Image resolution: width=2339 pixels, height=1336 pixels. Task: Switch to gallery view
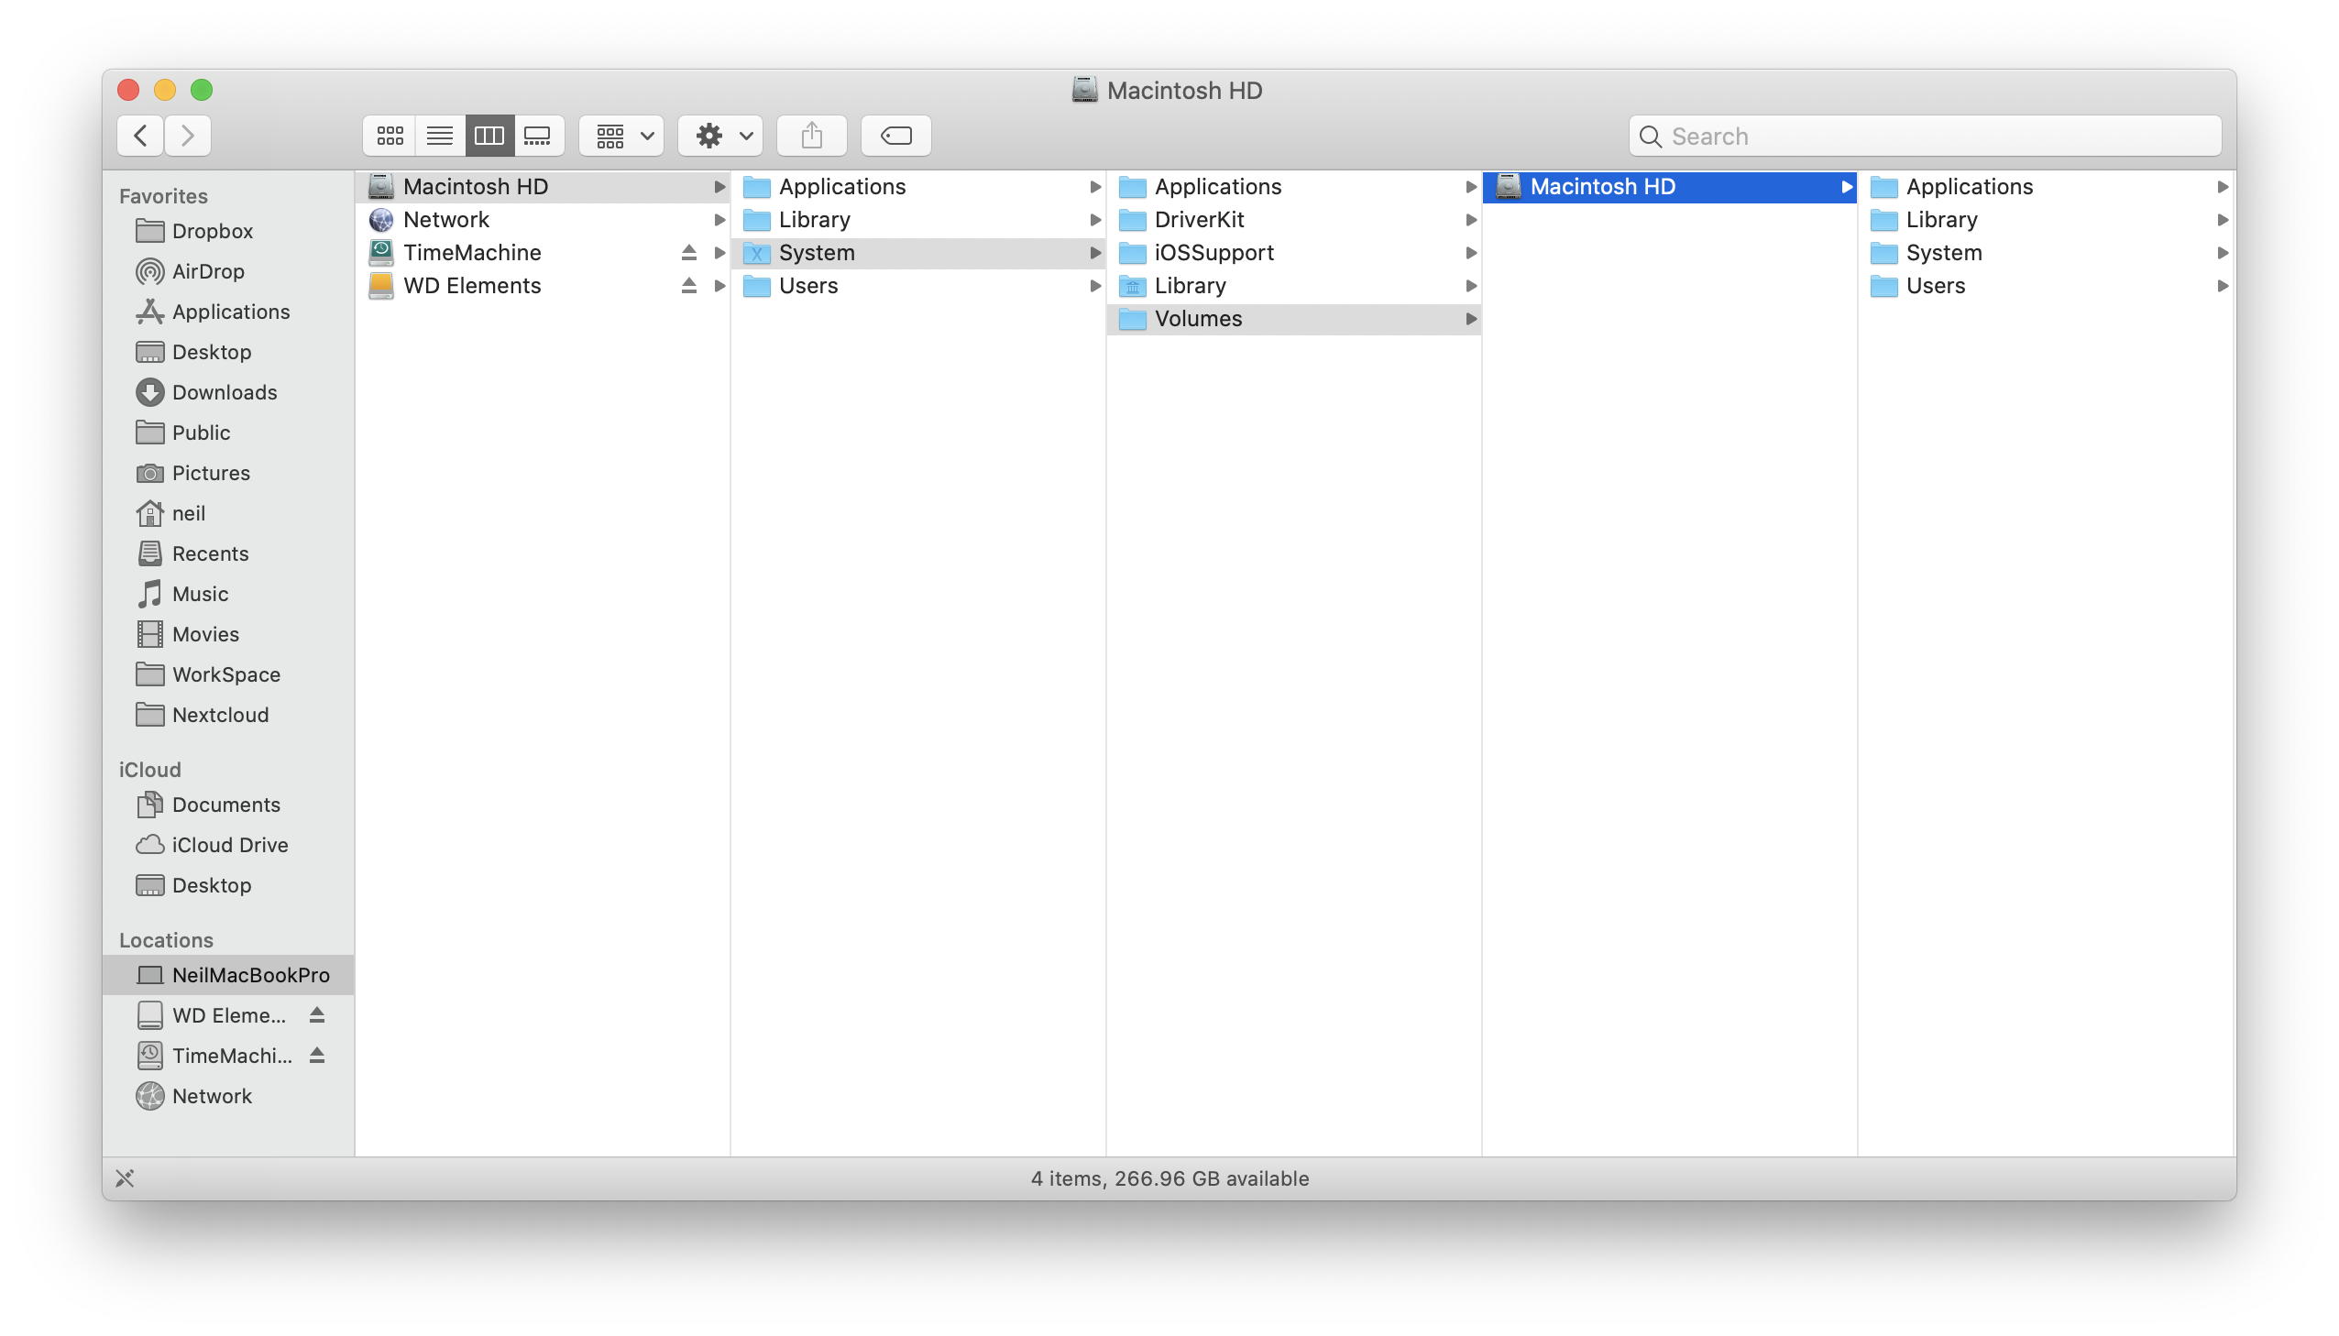(x=538, y=136)
